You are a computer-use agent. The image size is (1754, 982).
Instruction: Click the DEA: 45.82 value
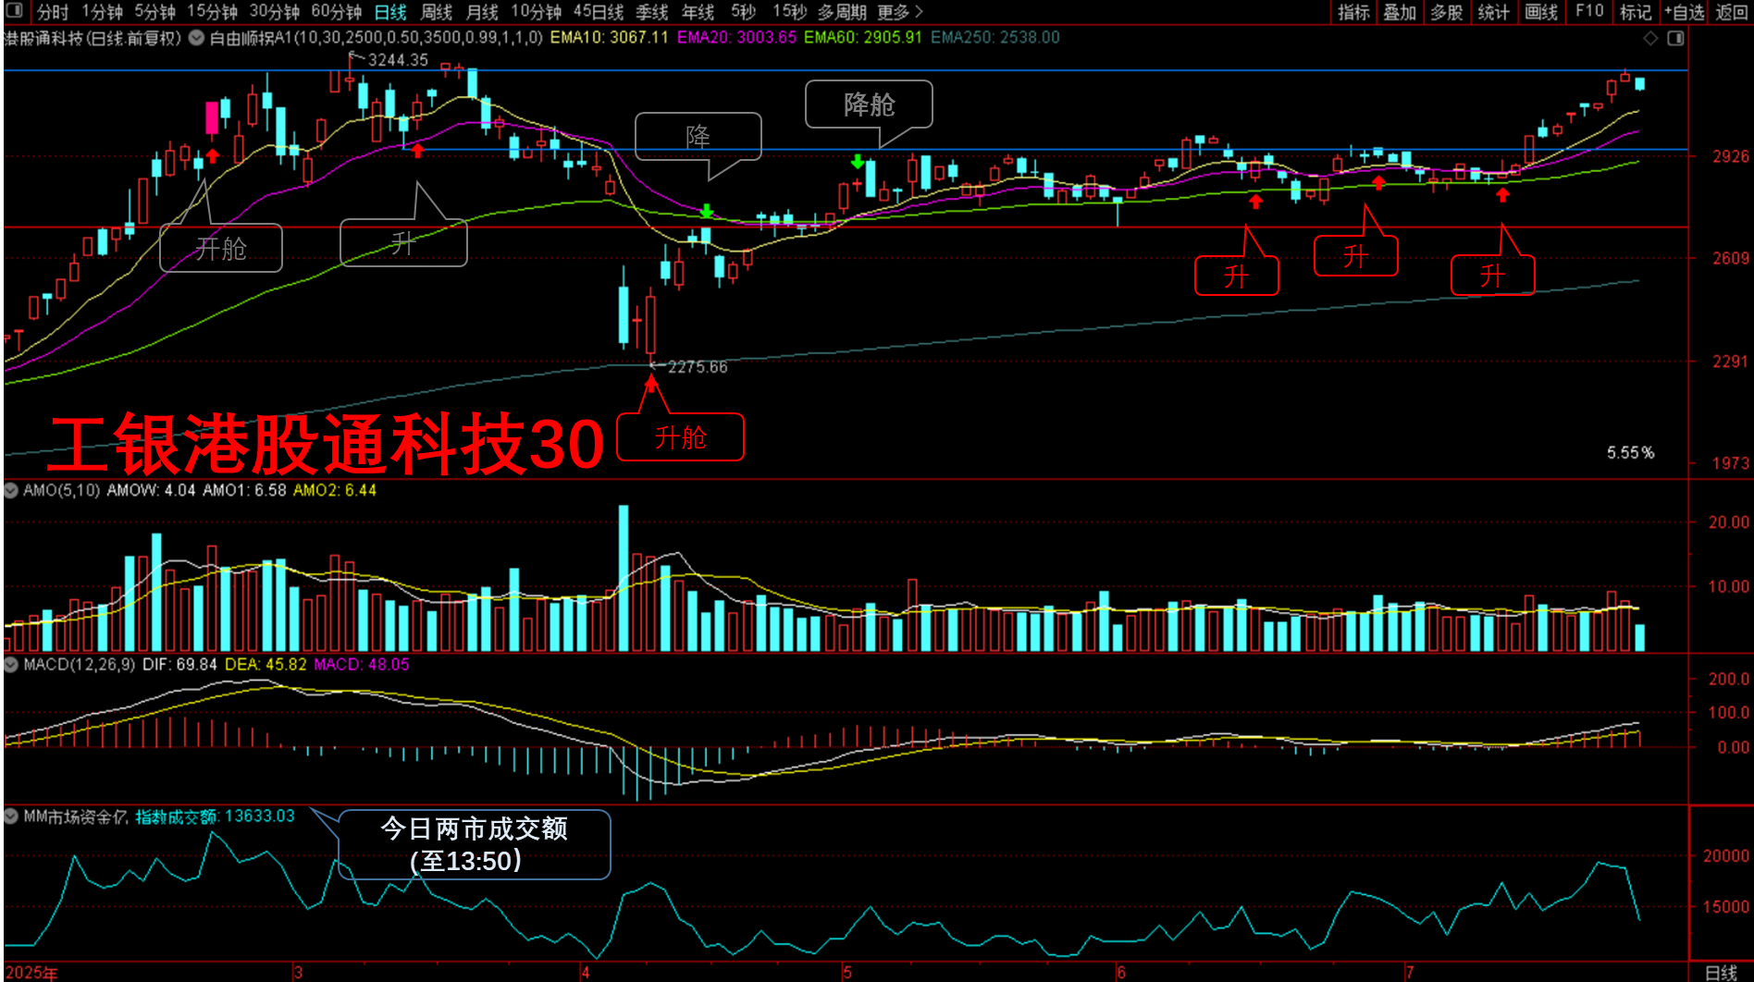point(266,664)
